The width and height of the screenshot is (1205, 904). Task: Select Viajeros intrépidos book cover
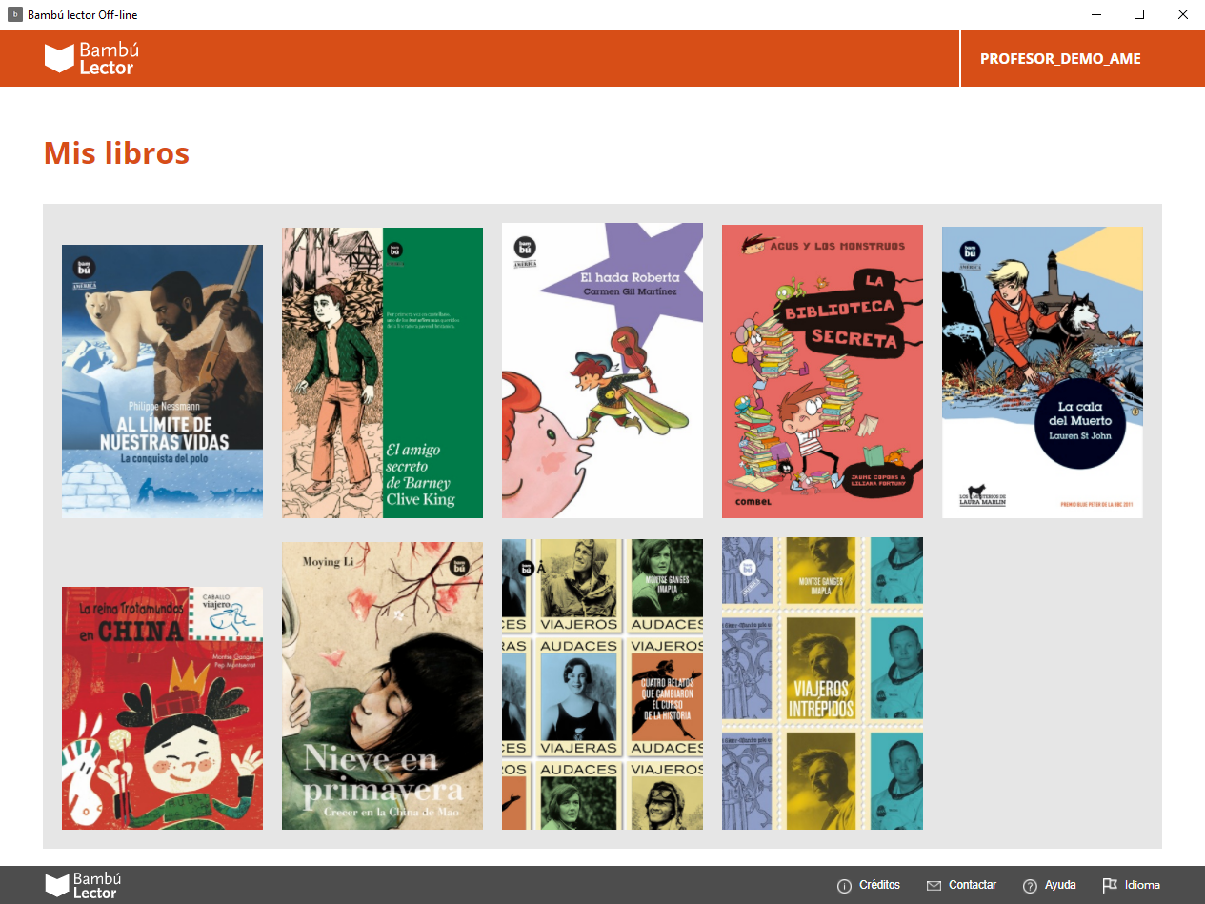point(822,683)
